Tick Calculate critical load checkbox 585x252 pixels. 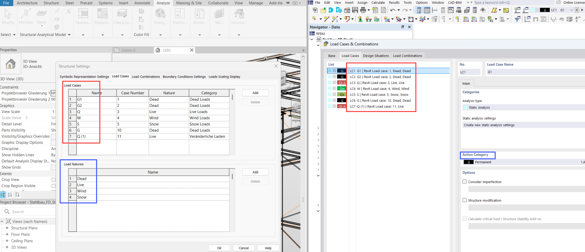tap(465, 219)
